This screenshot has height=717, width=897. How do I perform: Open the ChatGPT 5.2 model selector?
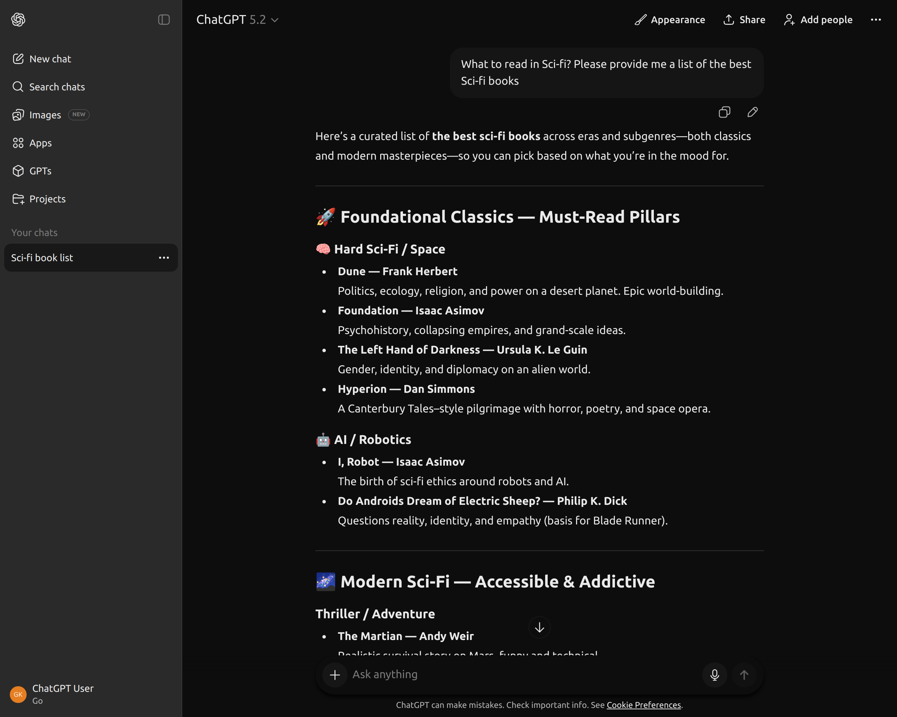point(237,20)
